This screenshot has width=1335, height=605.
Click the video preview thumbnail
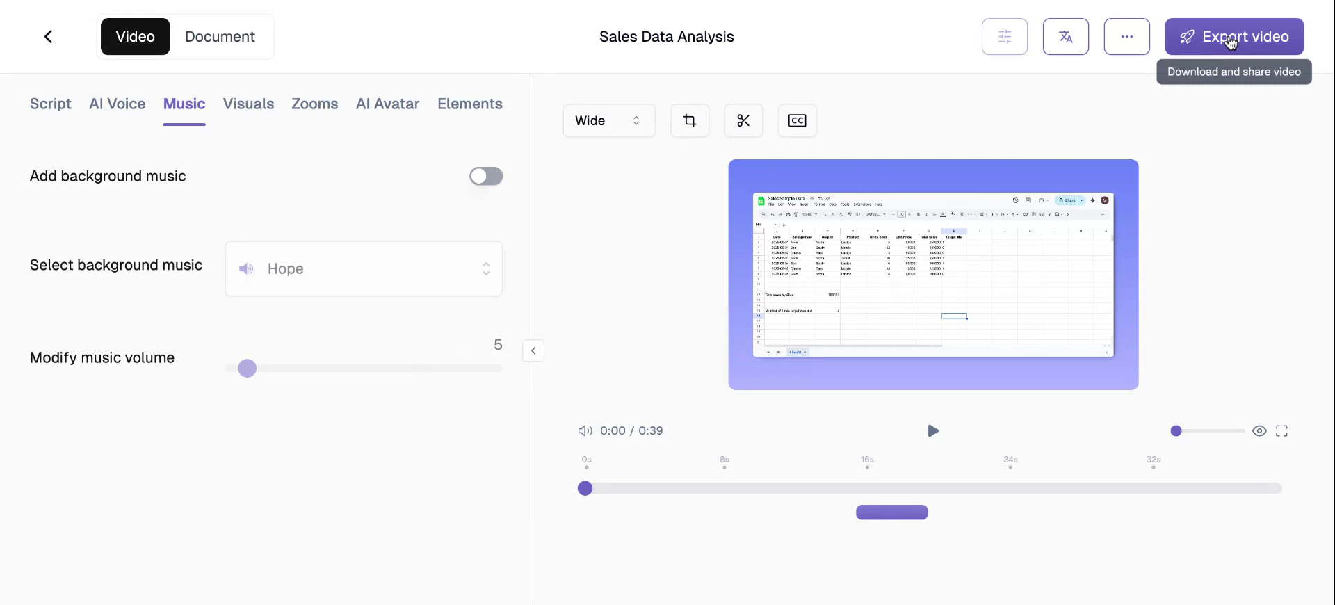933,275
